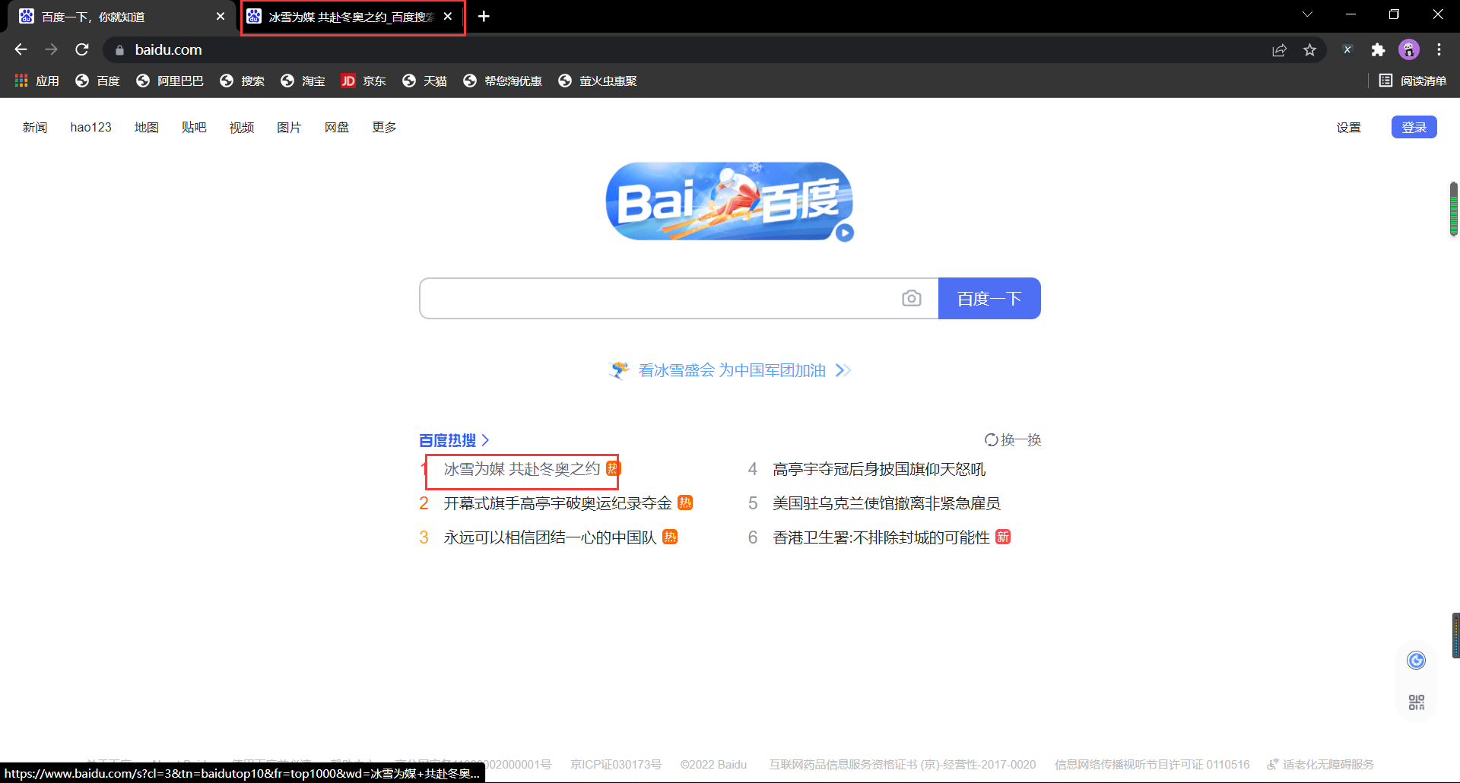The width and height of the screenshot is (1460, 783).
Task: Open the 帮您淘优惠 bookmark
Action: point(503,81)
